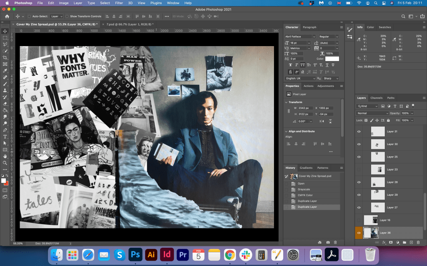
Task: Open the Normal blend mode dropdown
Action: (x=372, y=113)
